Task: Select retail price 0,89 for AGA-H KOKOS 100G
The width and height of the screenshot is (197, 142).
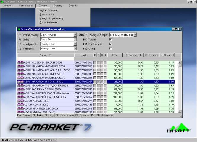Action: point(167,101)
